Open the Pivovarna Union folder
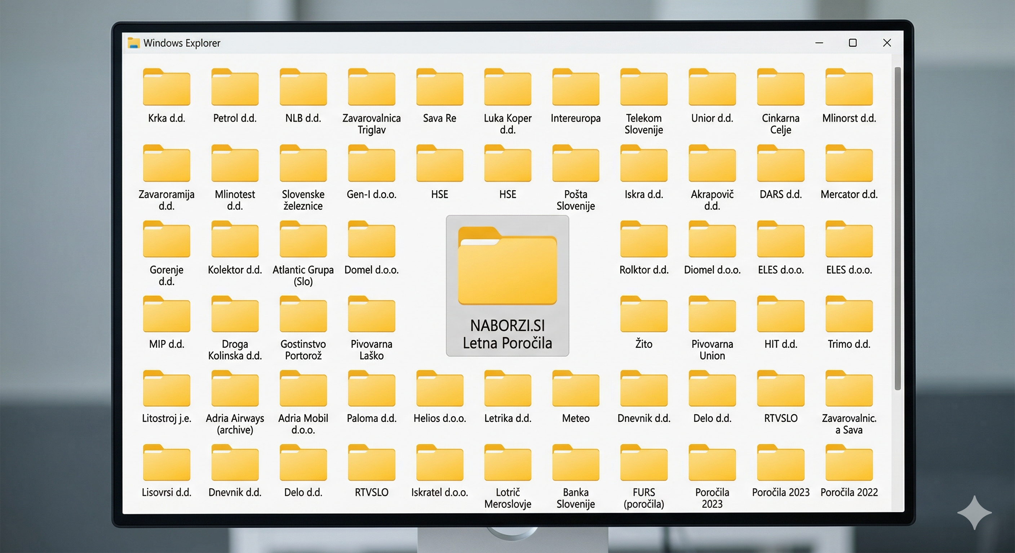Image resolution: width=1015 pixels, height=553 pixels. (x=712, y=315)
